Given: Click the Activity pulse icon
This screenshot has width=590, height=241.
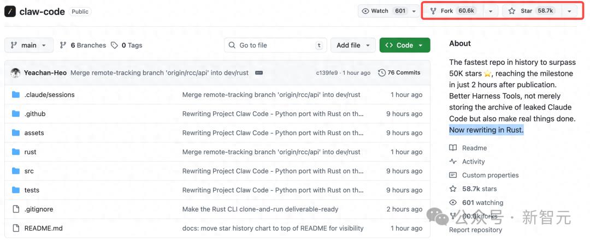Looking at the screenshot, I should (453, 162).
